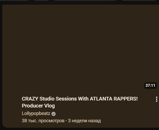159x130 pixels.
Task: Expand actions via vertical ellipsis near title
Action: [x=157, y=99]
